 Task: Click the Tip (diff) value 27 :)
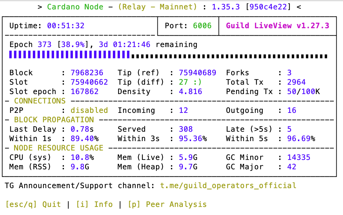[x=190, y=82]
